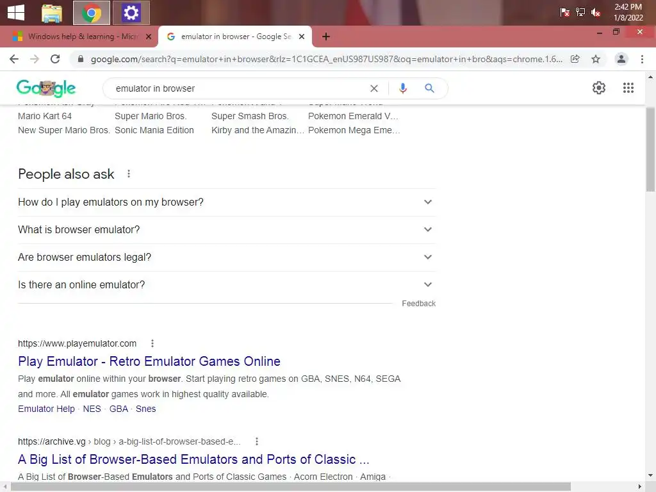Click the address bar URL
This screenshot has height=492, width=656.
(x=326, y=59)
